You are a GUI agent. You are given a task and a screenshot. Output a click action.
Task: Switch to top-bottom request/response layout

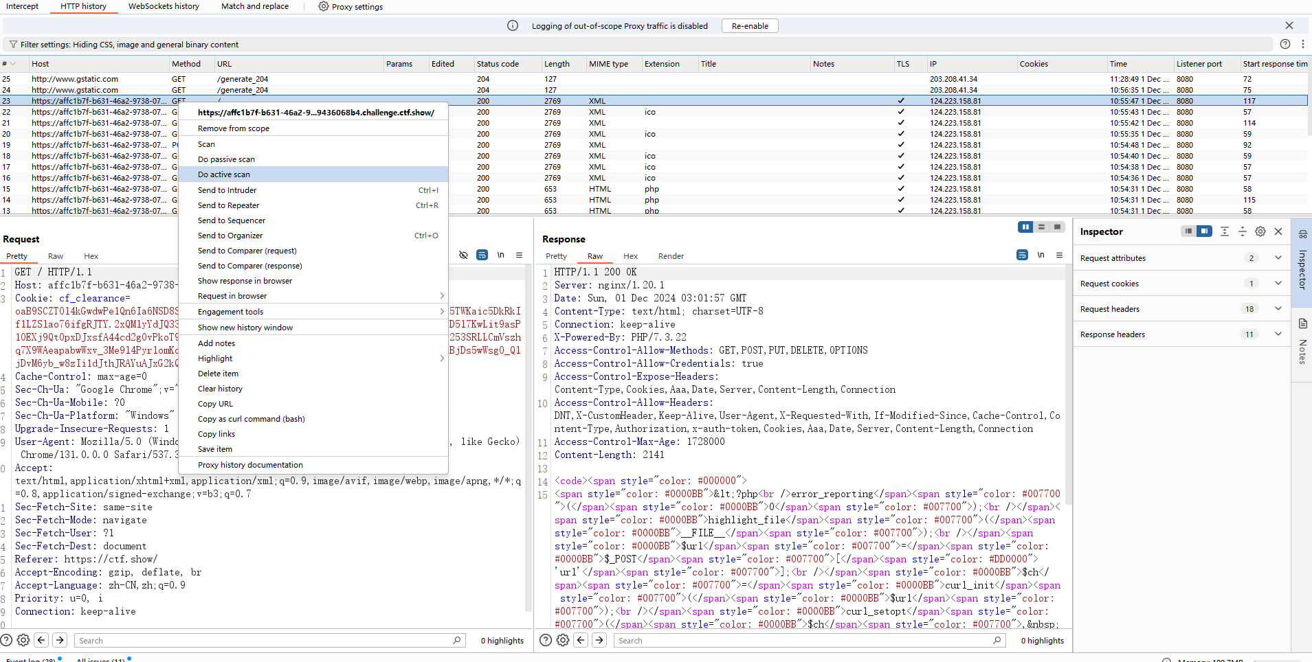click(1041, 227)
